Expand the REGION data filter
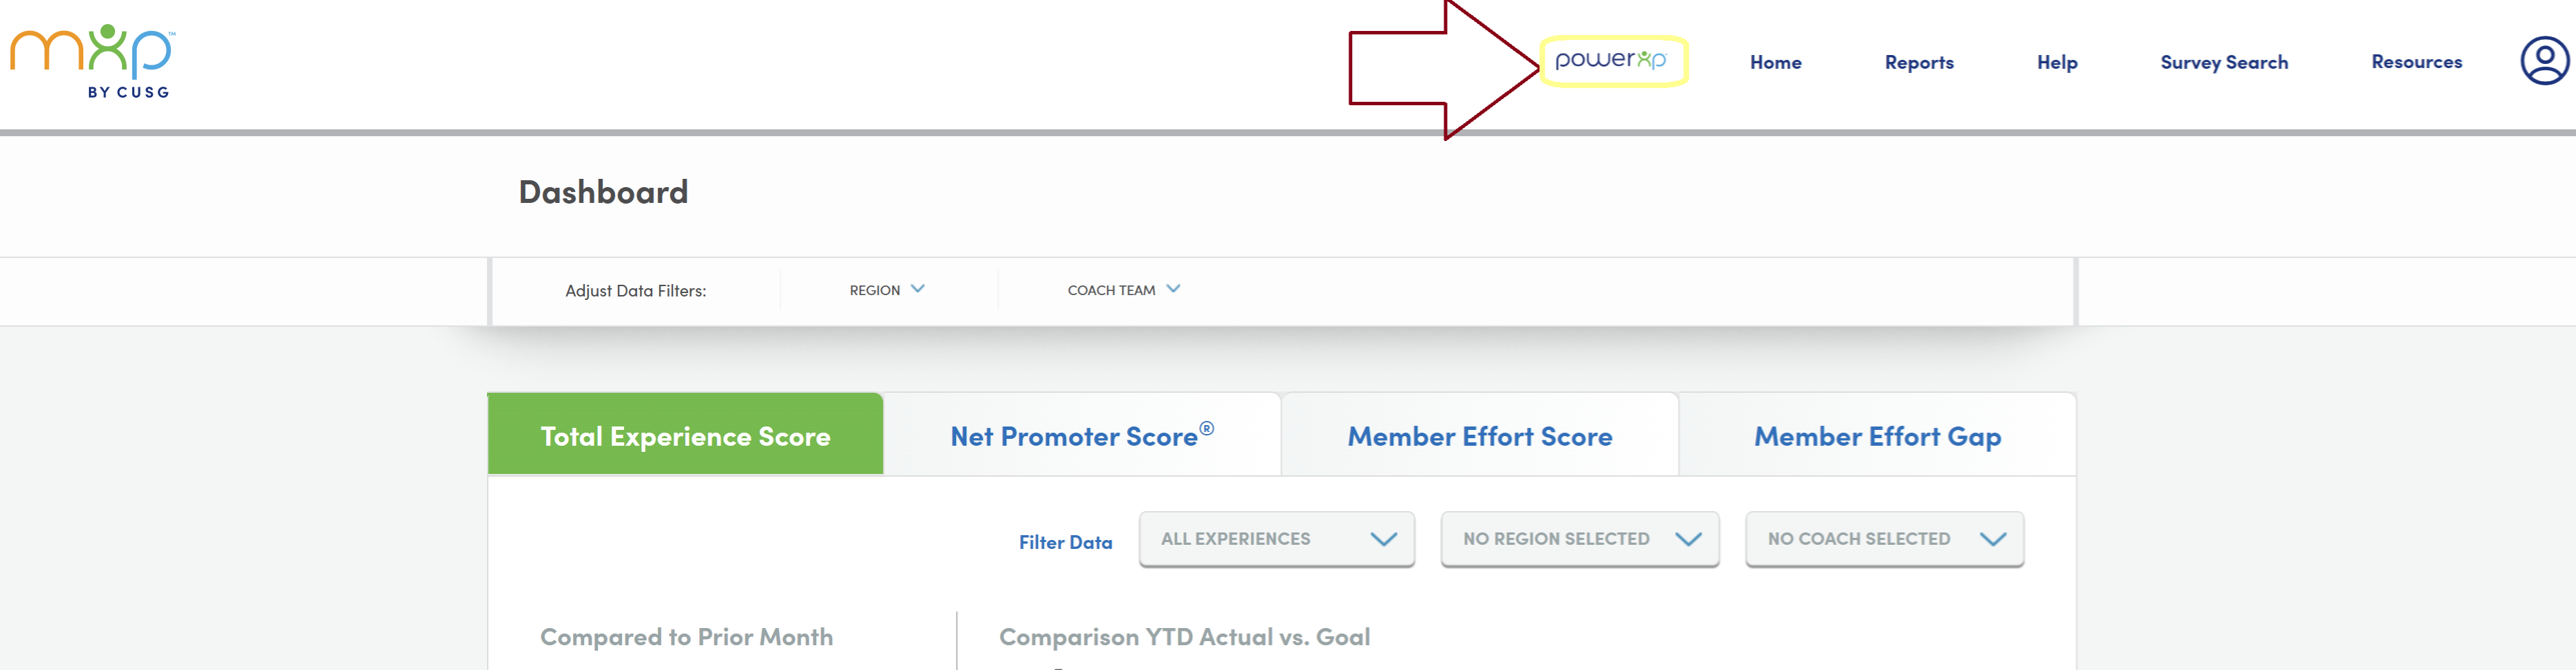This screenshot has height=670, width=2576. [x=887, y=290]
